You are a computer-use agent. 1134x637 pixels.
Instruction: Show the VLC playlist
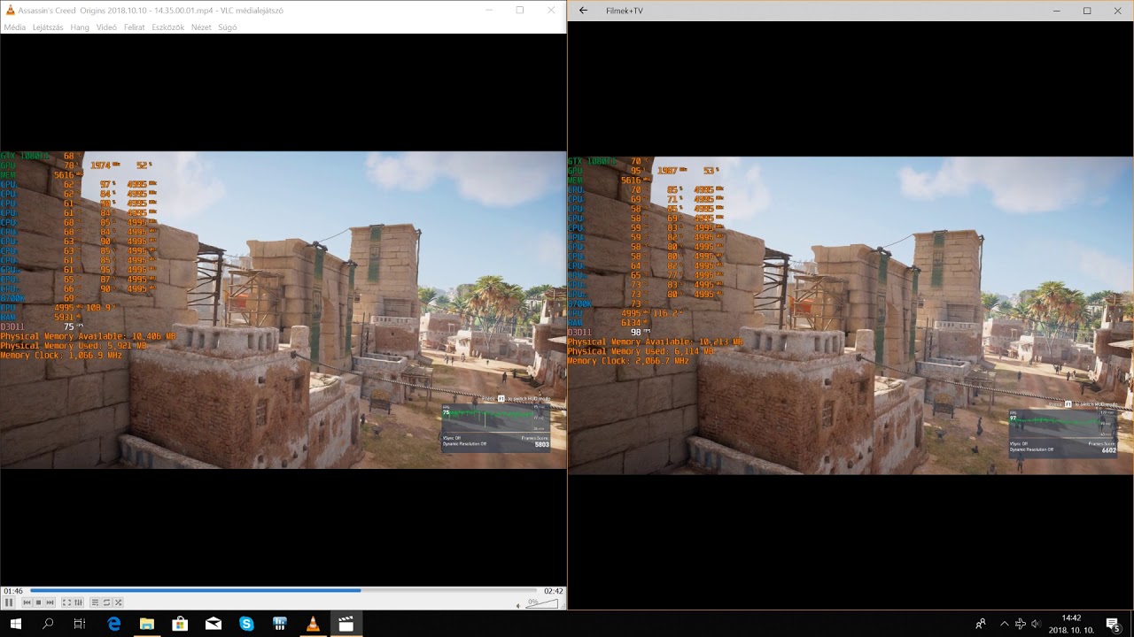95,602
